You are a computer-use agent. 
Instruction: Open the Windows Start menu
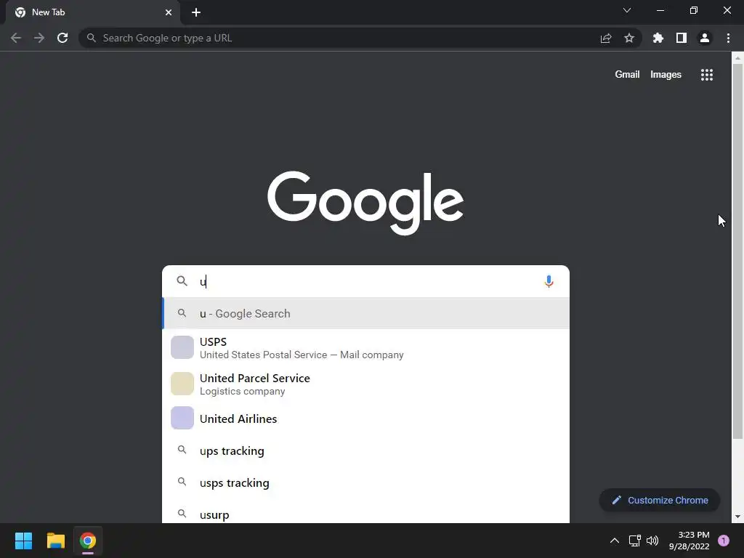(23, 541)
